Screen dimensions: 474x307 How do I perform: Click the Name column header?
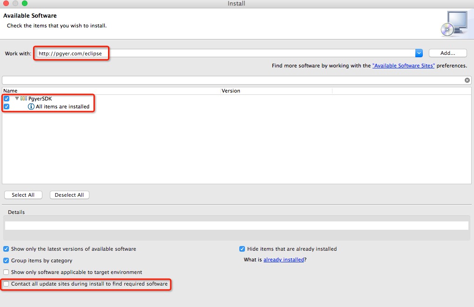tap(10, 91)
